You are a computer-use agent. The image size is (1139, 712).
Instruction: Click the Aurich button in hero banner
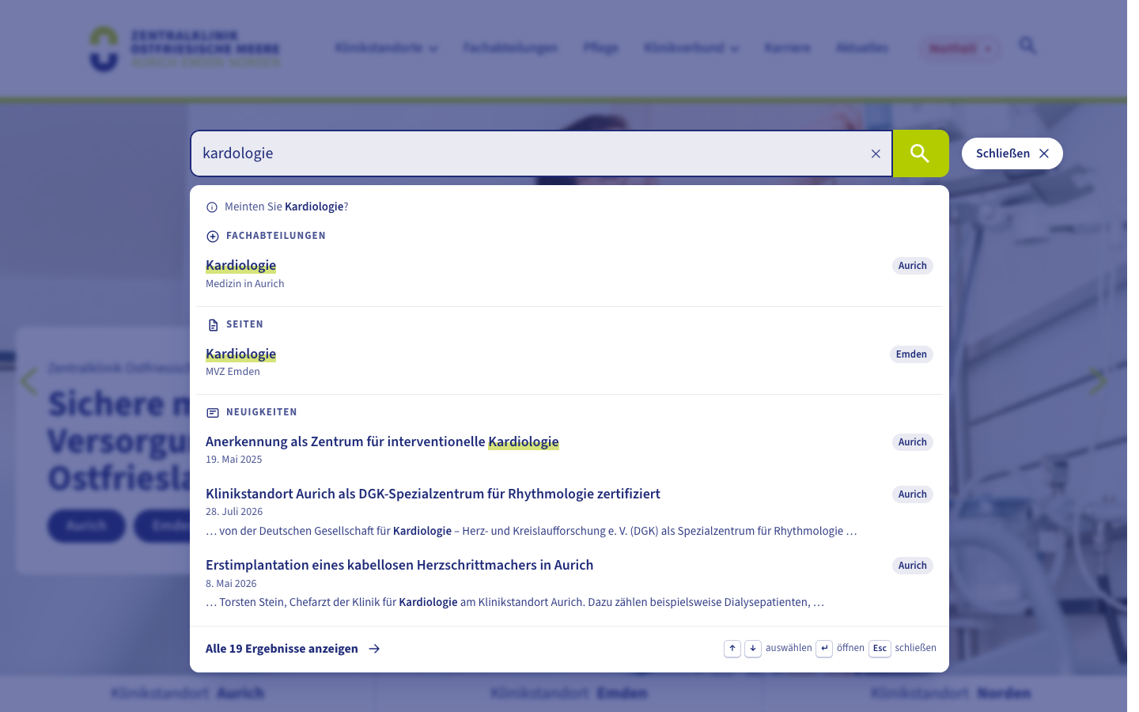pos(86,526)
